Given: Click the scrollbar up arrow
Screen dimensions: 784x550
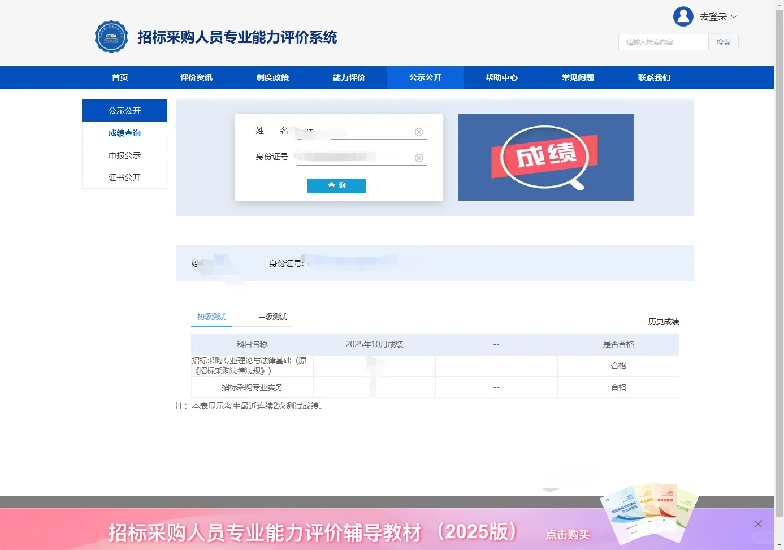Looking at the screenshot, I should pyautogui.click(x=779, y=6).
